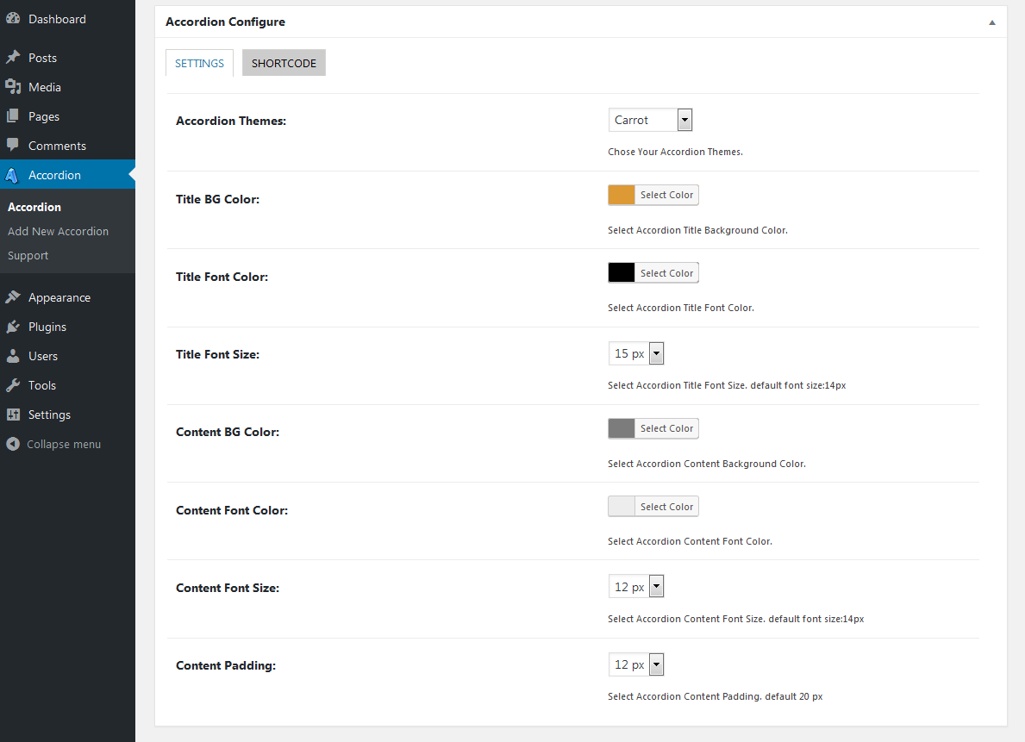This screenshot has width=1025, height=742.
Task: Click the Comments bubble icon
Action: (x=13, y=145)
